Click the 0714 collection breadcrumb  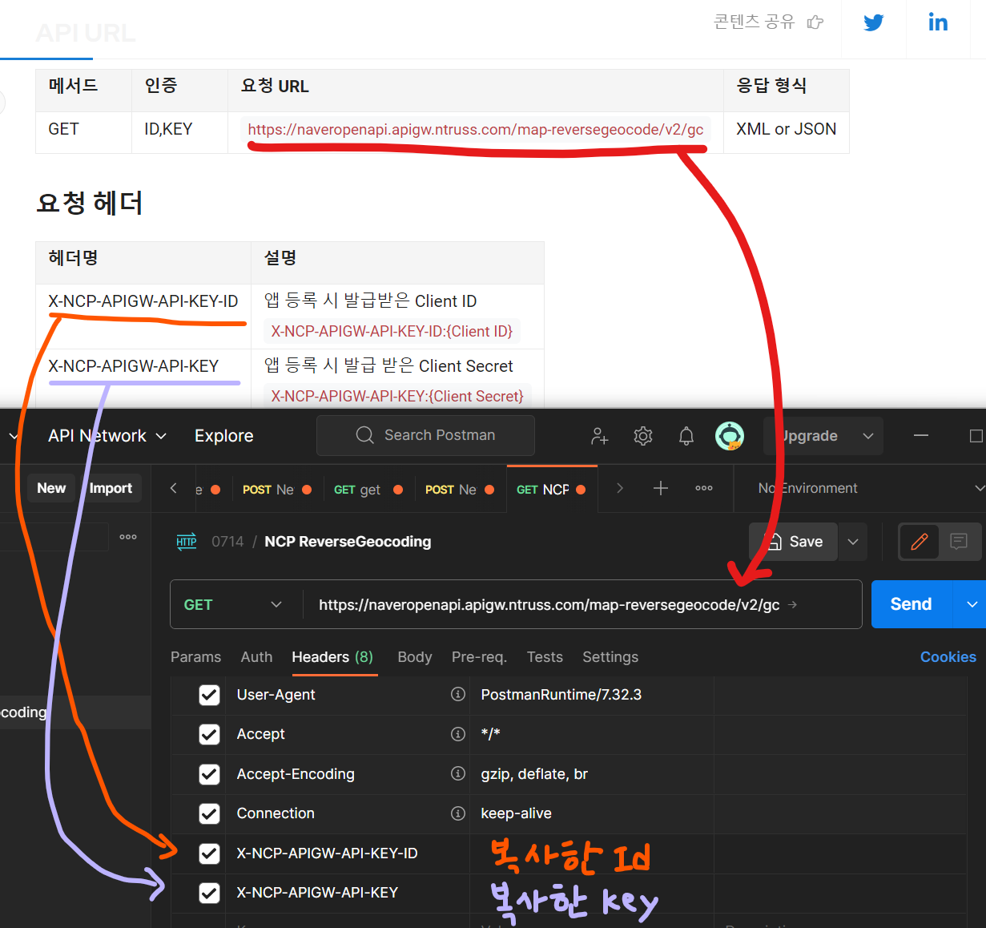click(227, 542)
